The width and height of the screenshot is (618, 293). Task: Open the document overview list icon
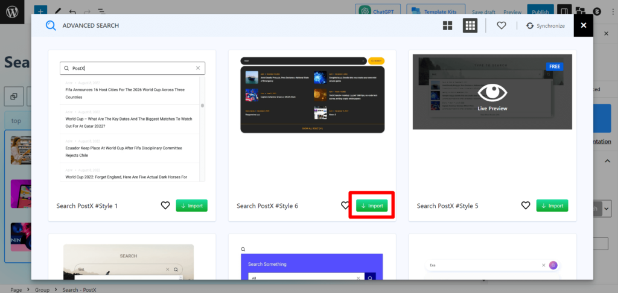pyautogui.click(x=101, y=11)
